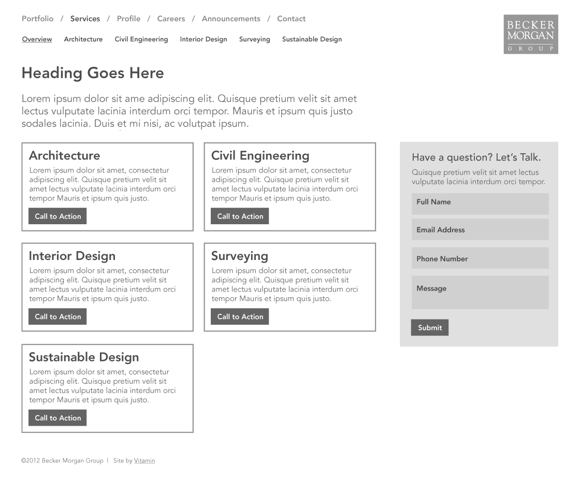Click Interior Design's Call to Action button
The image size is (580, 478).
(x=57, y=317)
